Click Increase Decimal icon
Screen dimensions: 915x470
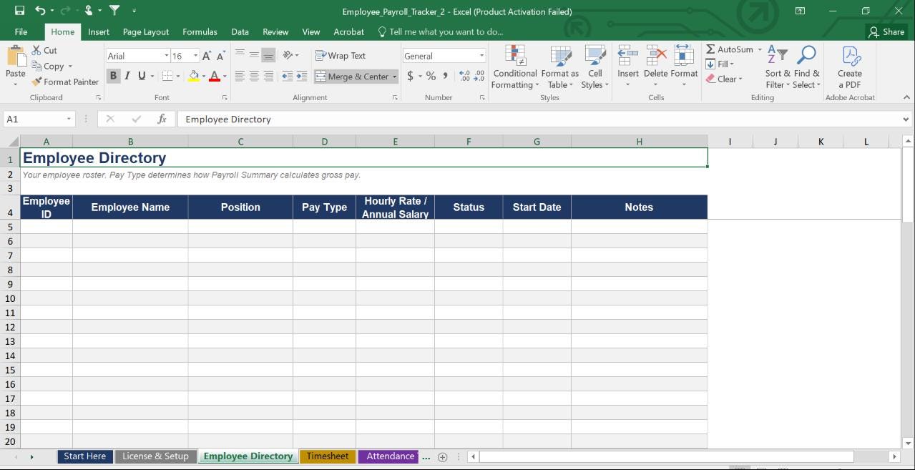pyautogui.click(x=464, y=76)
